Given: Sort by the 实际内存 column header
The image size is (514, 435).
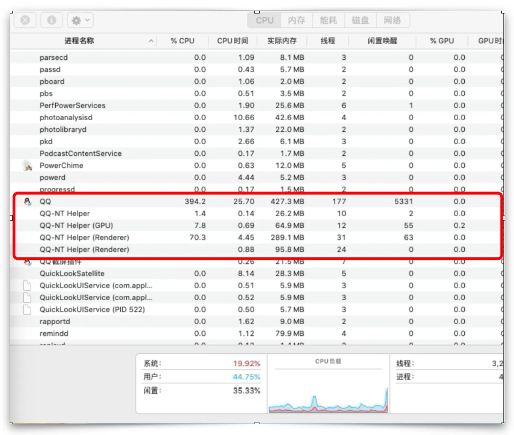Looking at the screenshot, I should click(282, 41).
